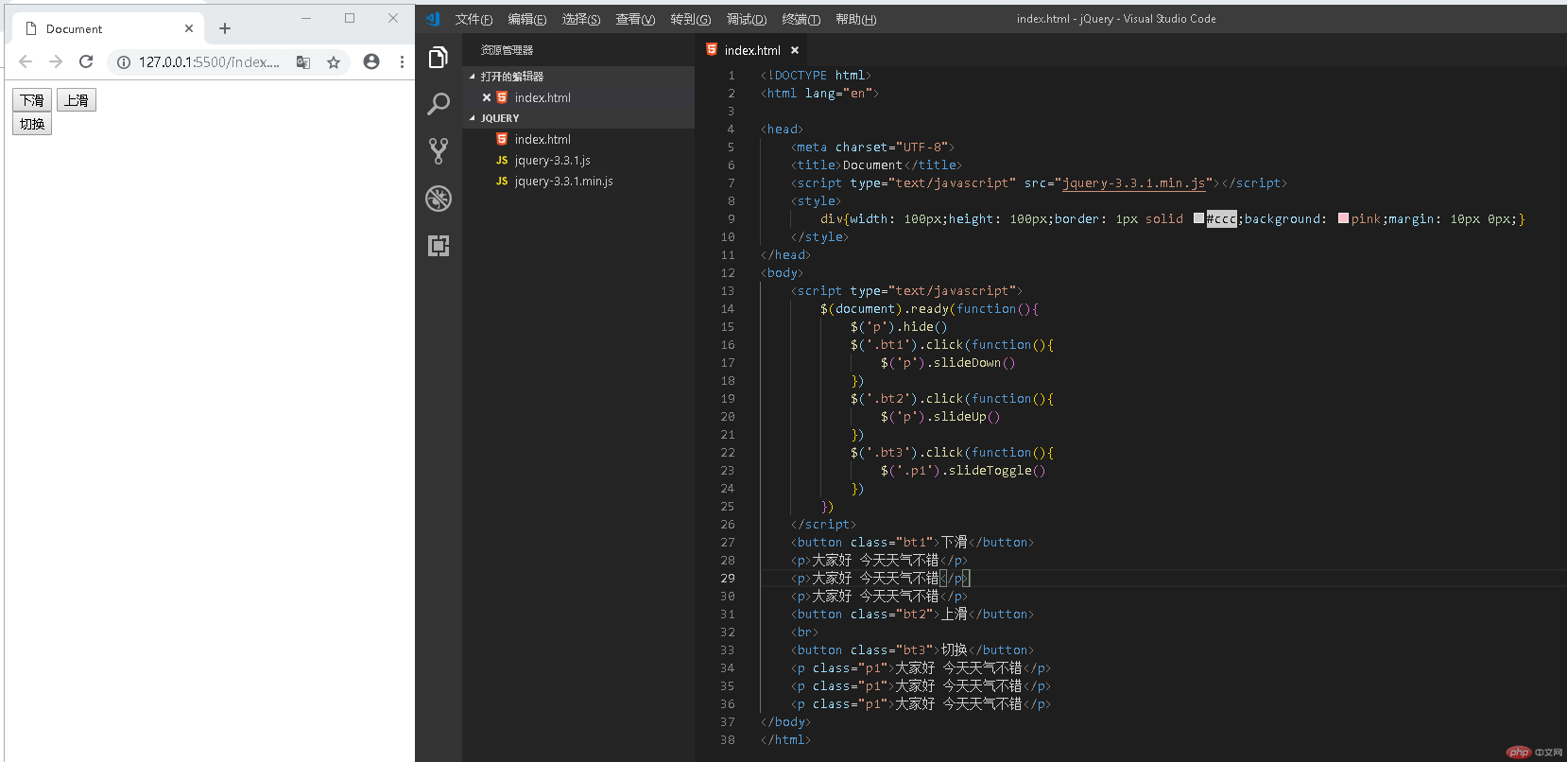Image resolution: width=1567 pixels, height=762 pixels.
Task: Click JS icon of jquery-3.3.1.min.js
Action: pos(502,182)
